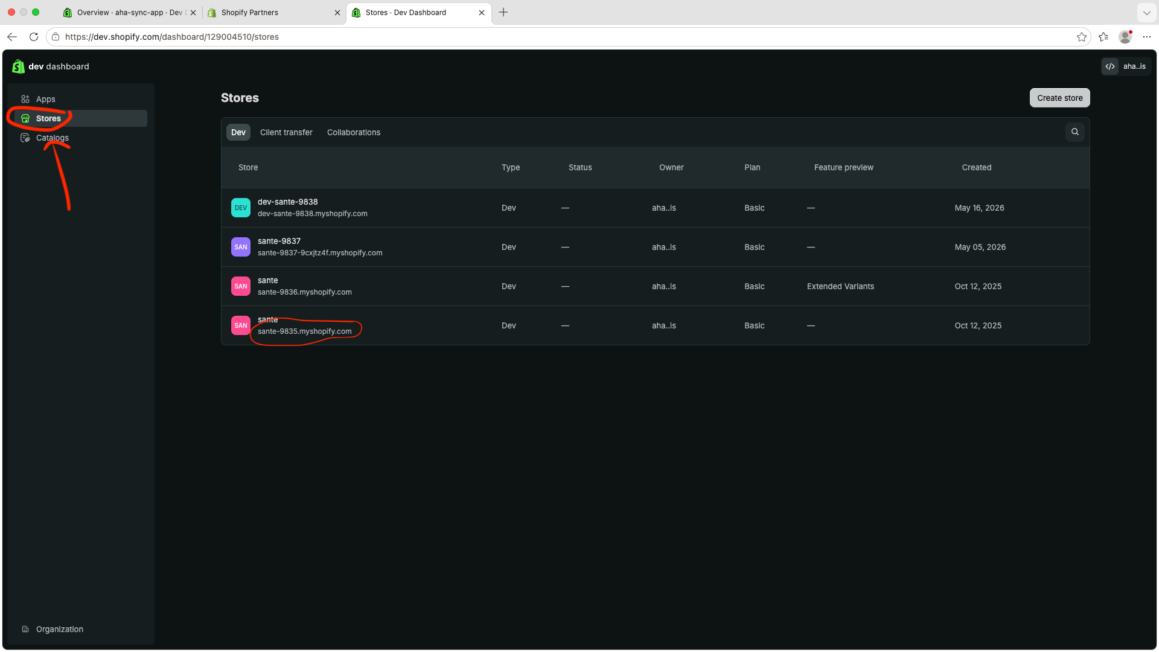This screenshot has width=1159, height=652.
Task: Switch to the Shopify Partners browser tab
Action: click(274, 13)
